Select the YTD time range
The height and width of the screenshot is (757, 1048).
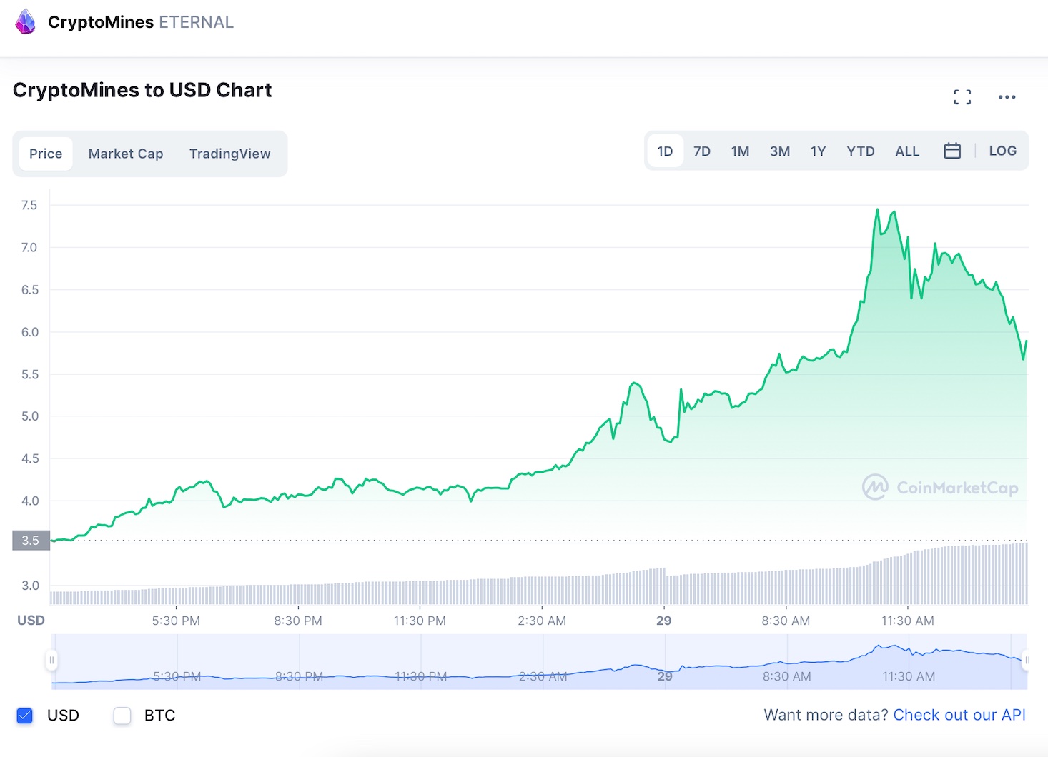[x=861, y=151]
